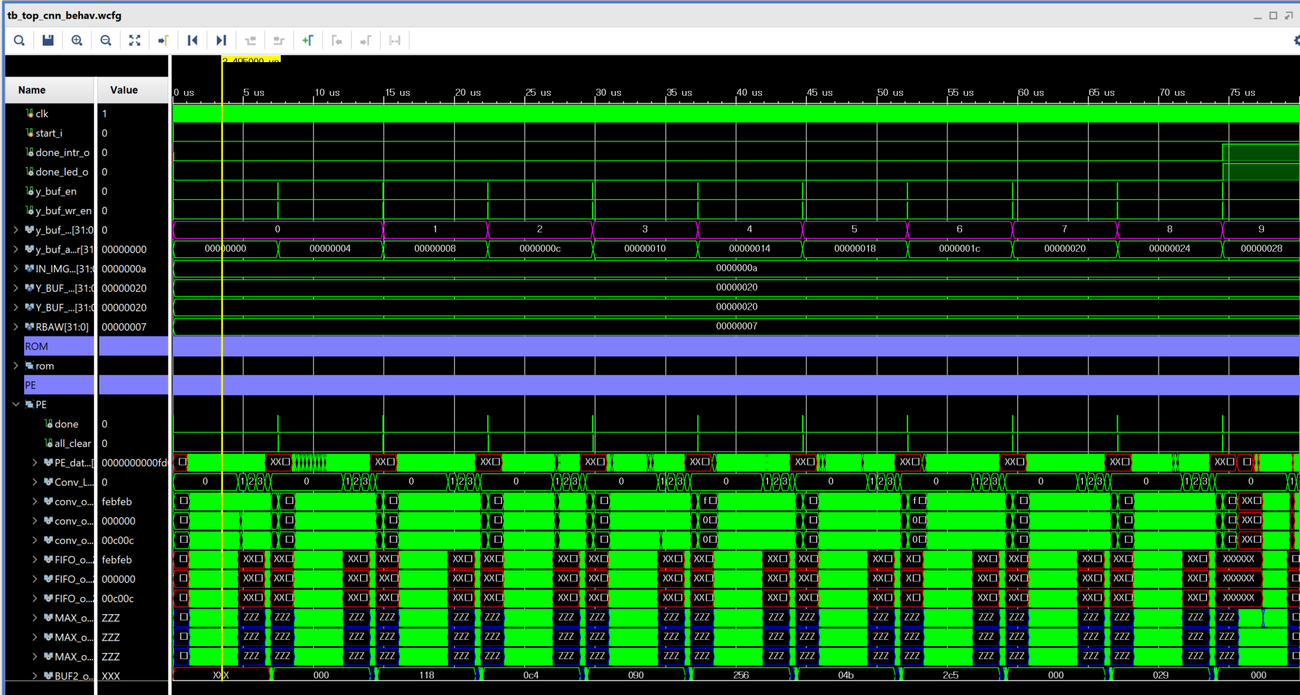This screenshot has height=695, width=1300.
Task: Go to the next transition
Action: point(279,41)
